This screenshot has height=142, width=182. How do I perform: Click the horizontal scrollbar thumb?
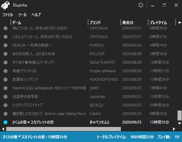(x=64, y=129)
